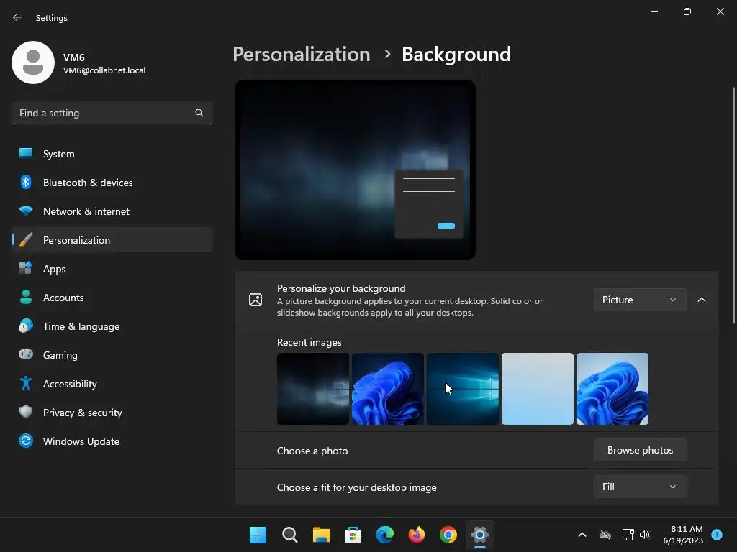The height and width of the screenshot is (552, 737).
Task: Click the OneDrive cloud tray icon
Action: pos(605,535)
